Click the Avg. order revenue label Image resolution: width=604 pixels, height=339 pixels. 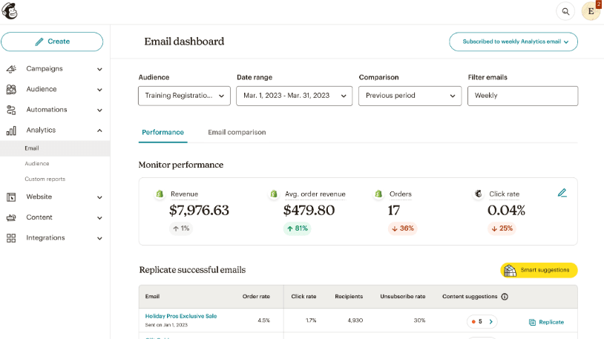pyautogui.click(x=315, y=194)
